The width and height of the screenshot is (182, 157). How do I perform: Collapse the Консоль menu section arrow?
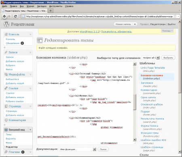[30, 34]
